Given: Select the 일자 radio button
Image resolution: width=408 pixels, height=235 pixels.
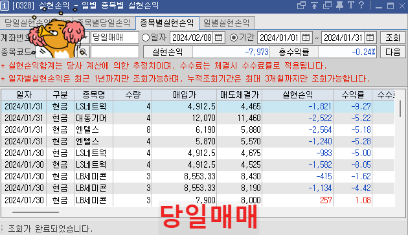Looking at the screenshot, I should click(x=146, y=38).
